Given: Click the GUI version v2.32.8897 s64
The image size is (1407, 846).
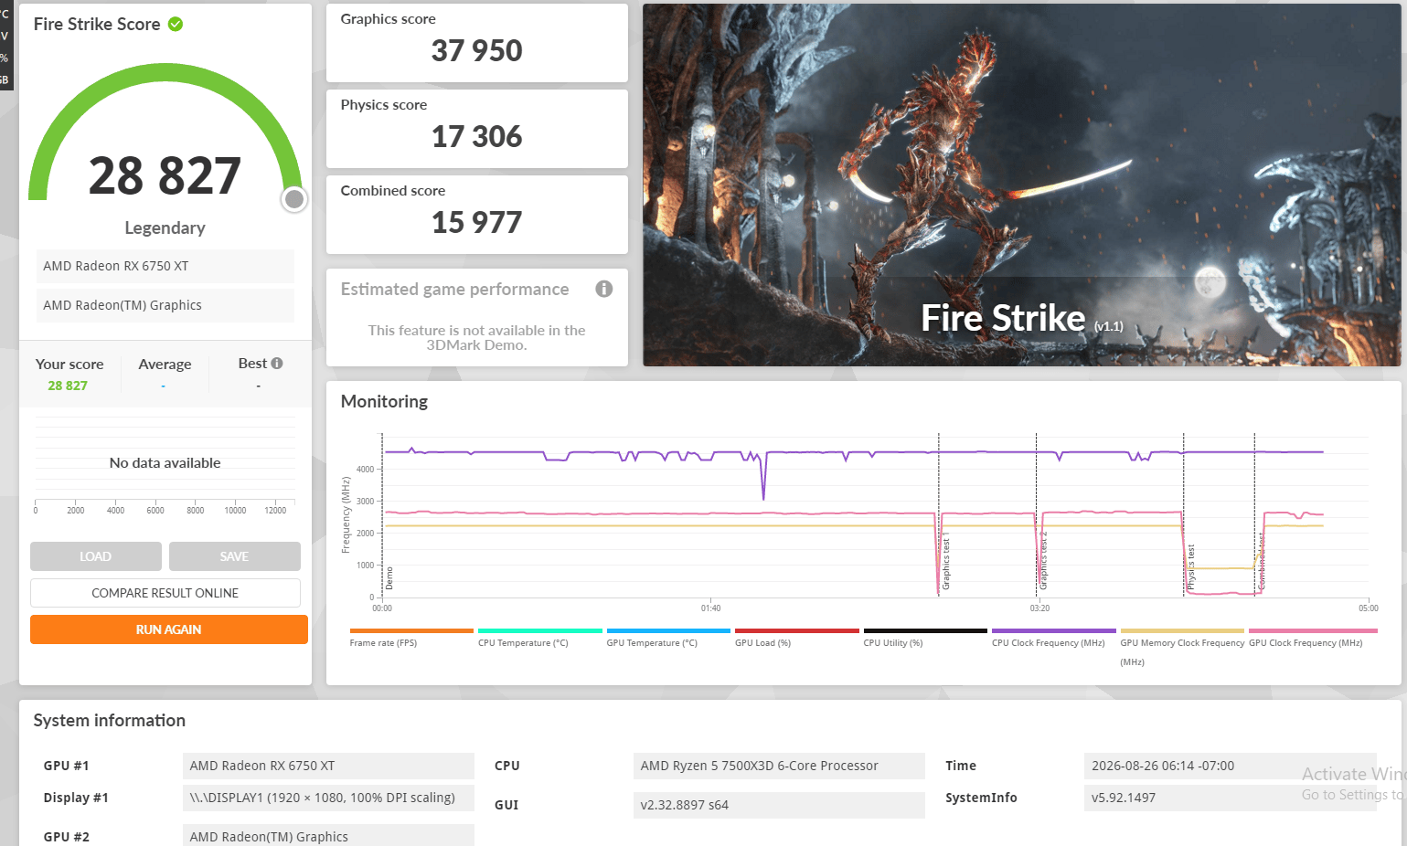Looking at the screenshot, I should coord(779,805).
